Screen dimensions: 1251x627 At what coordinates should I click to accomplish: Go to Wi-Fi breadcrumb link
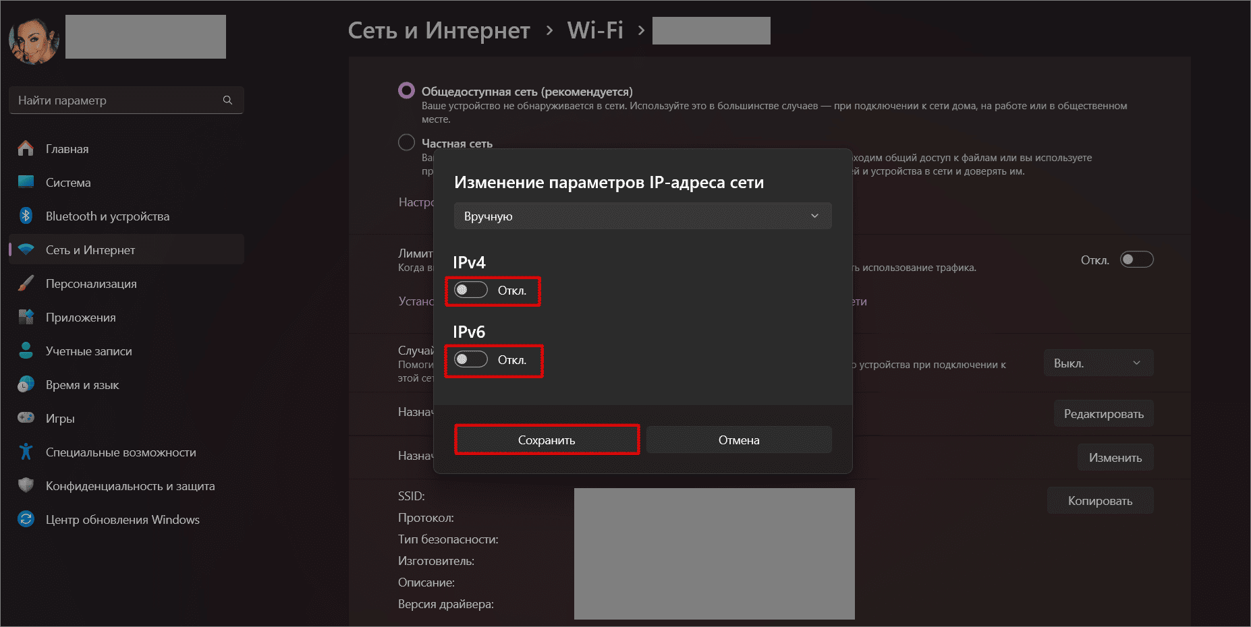point(594,30)
